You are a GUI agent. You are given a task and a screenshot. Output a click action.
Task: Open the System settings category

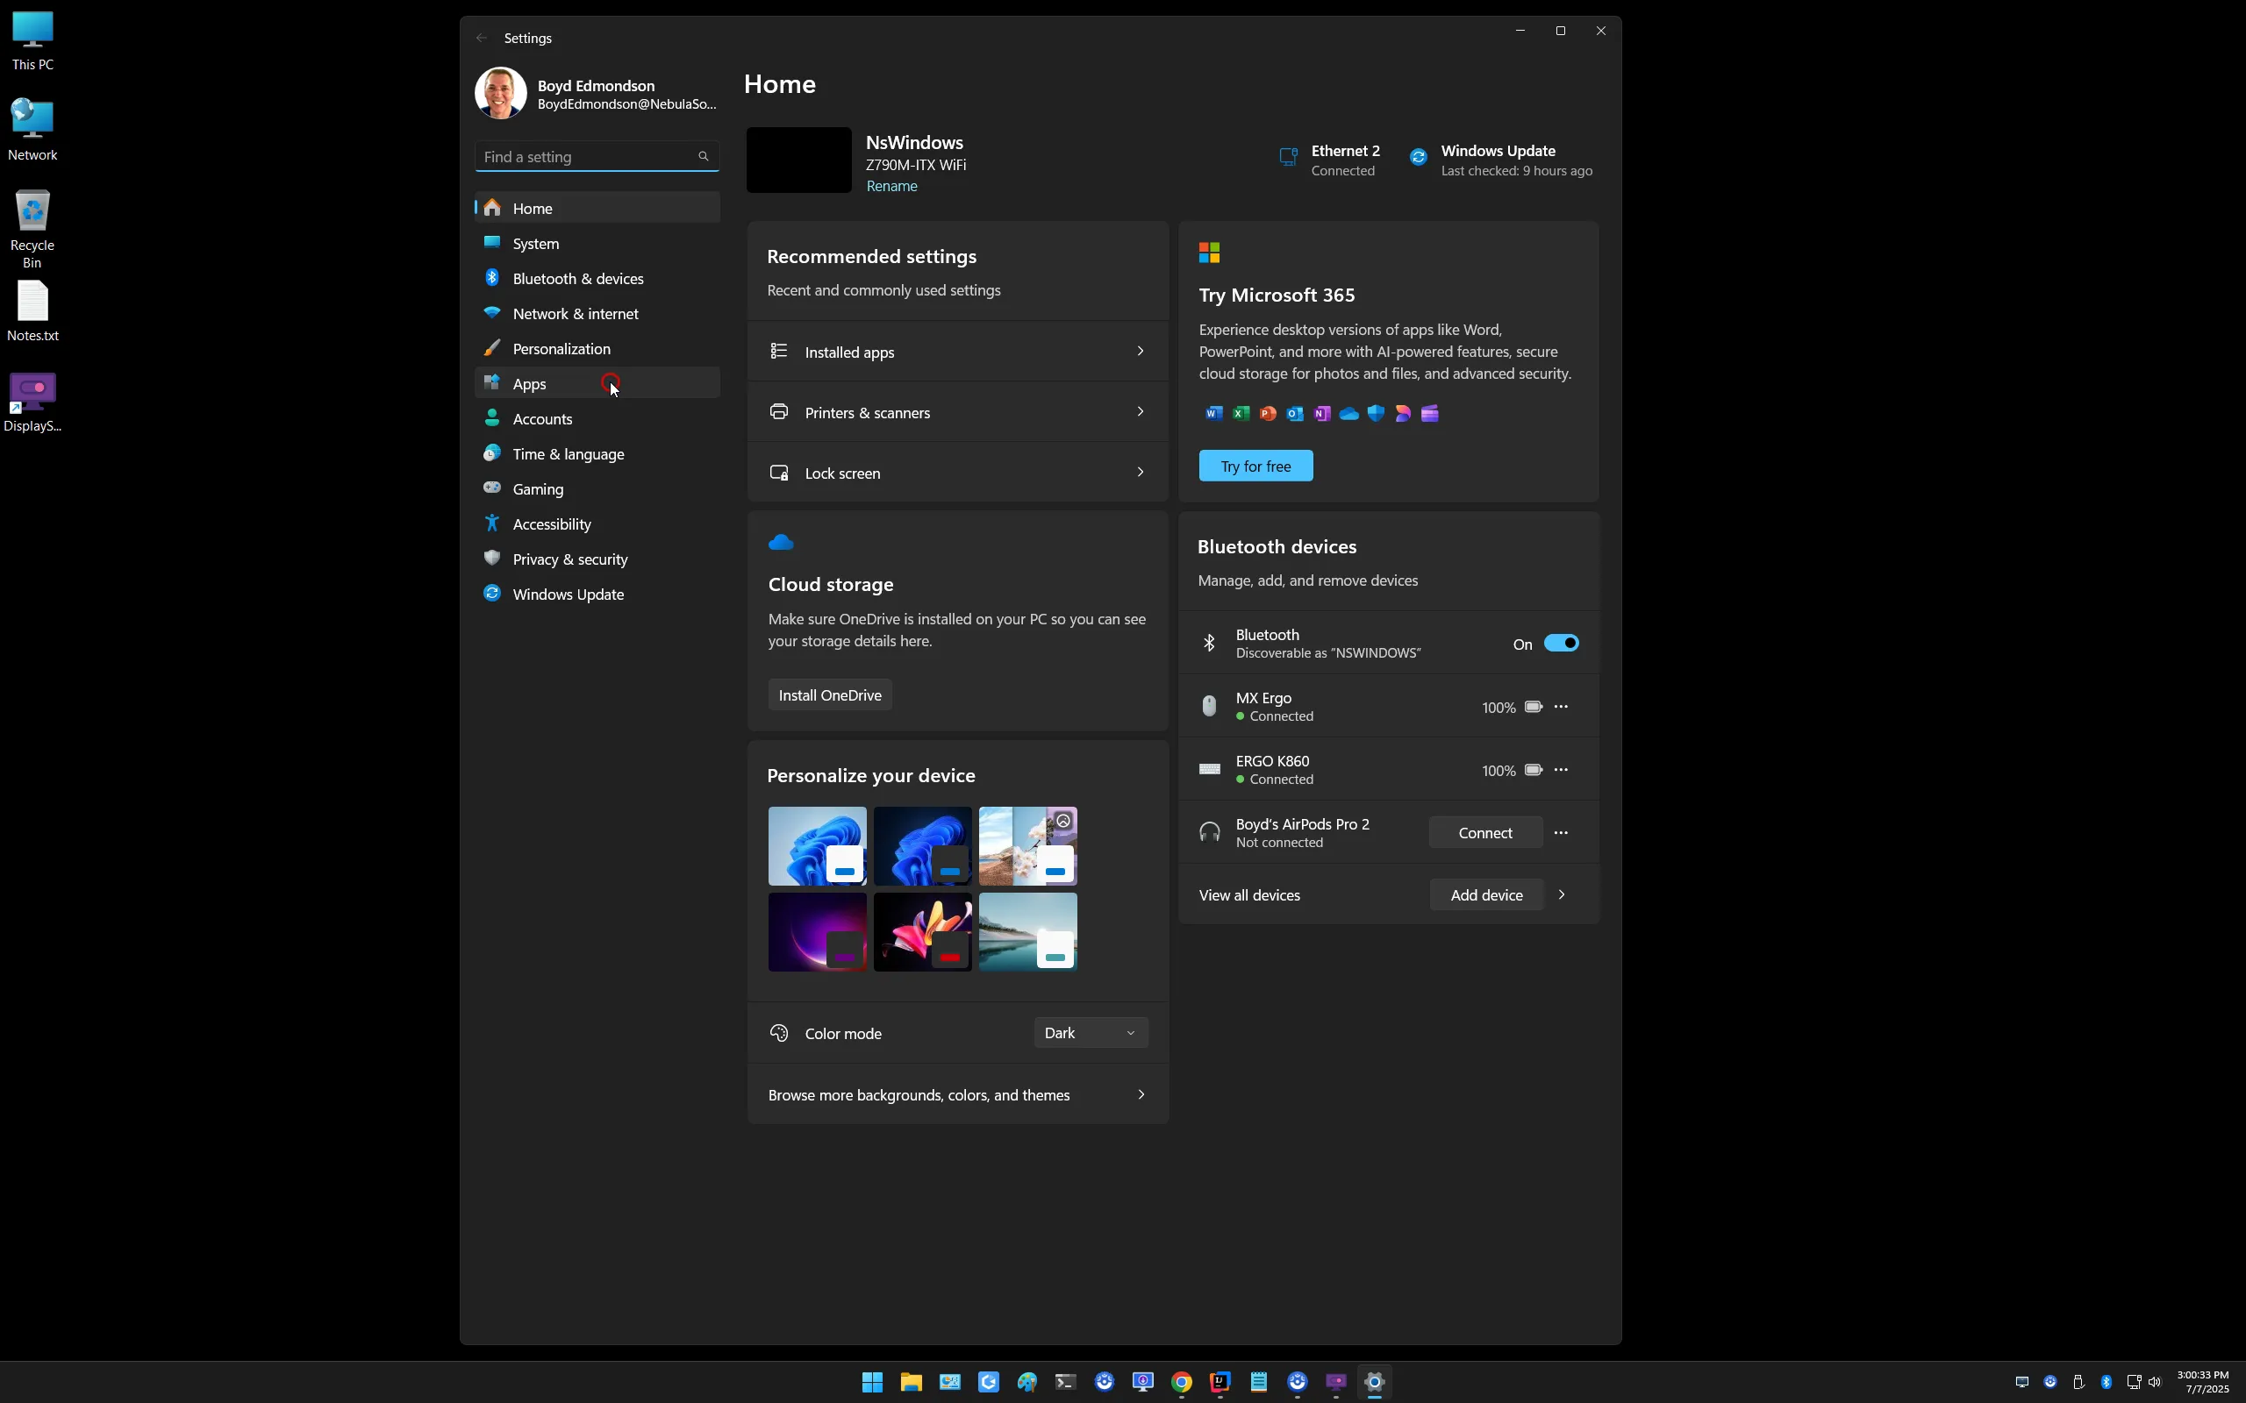pos(597,243)
